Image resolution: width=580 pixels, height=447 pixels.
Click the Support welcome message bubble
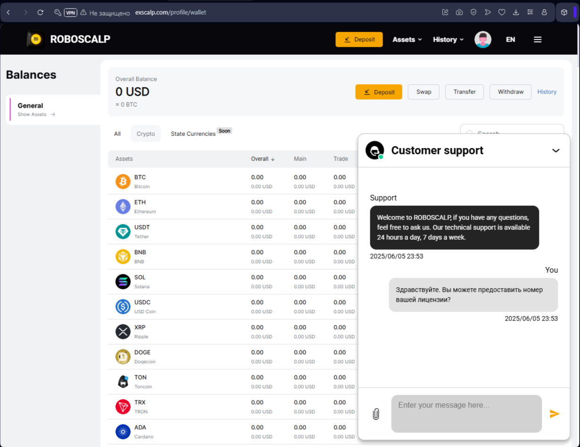454,228
